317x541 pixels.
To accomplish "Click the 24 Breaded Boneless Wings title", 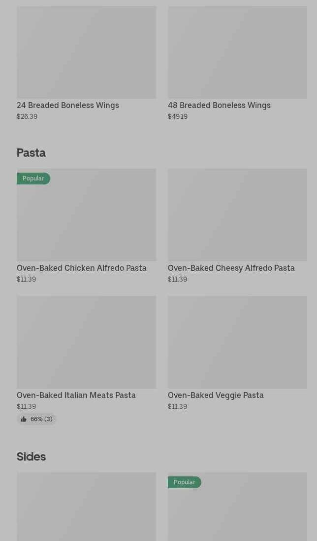I will pos(68,105).
